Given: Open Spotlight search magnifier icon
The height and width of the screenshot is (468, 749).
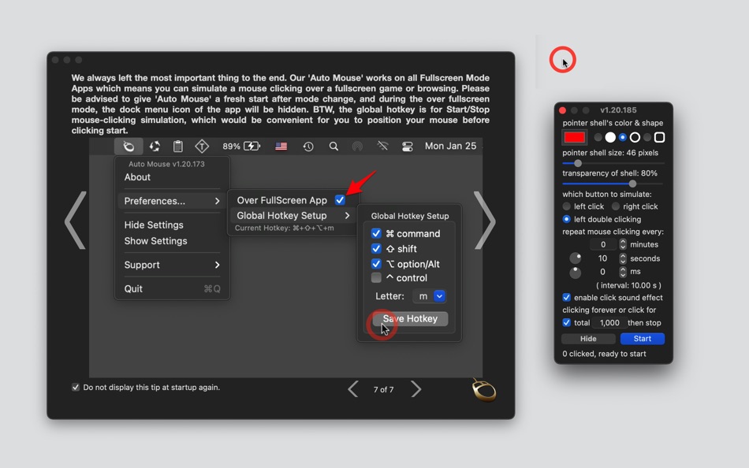Looking at the screenshot, I should (334, 146).
